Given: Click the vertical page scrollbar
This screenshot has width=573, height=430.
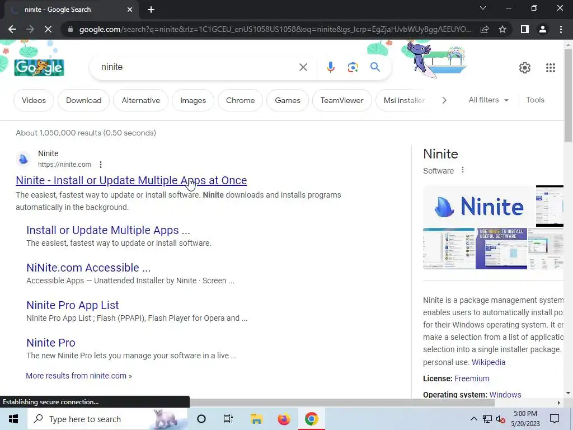Looking at the screenshot, I should click(x=568, y=95).
